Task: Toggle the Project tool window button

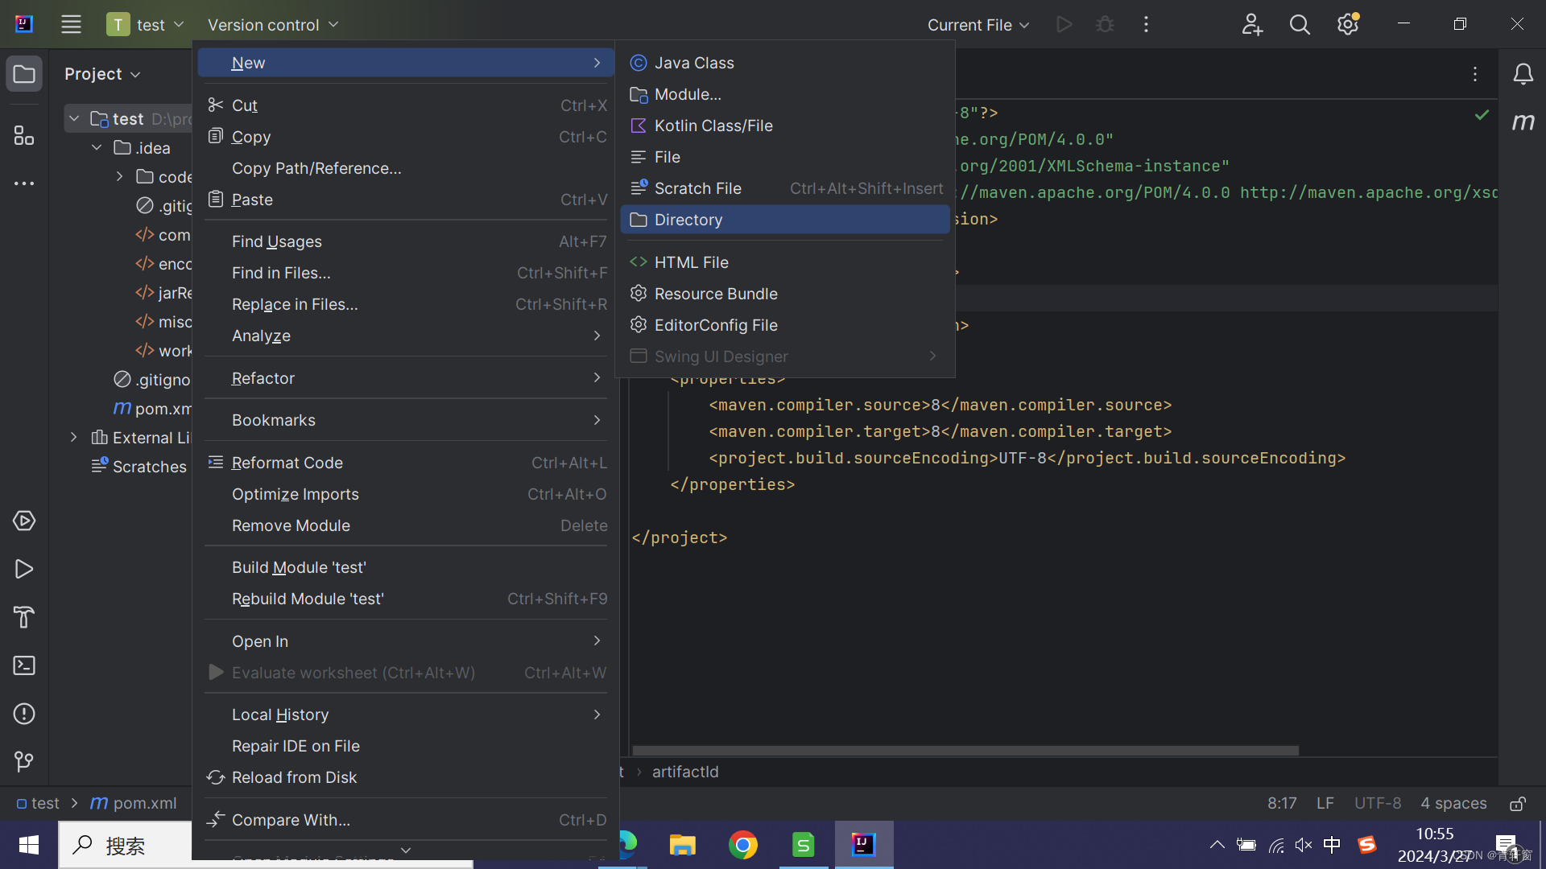Action: point(24,74)
